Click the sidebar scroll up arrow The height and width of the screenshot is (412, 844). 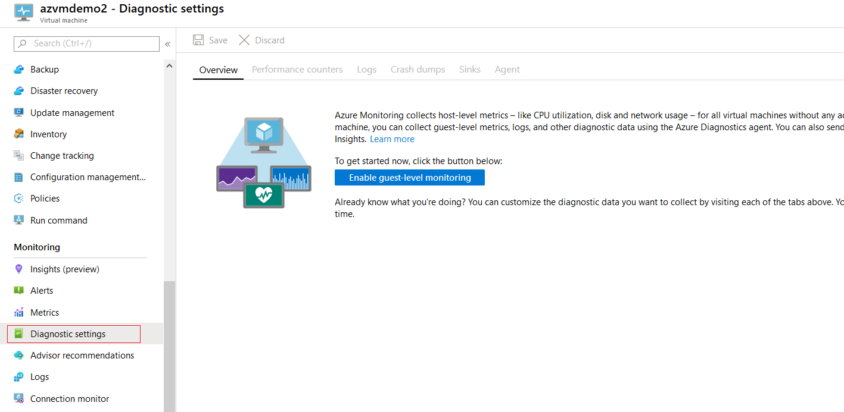pos(169,66)
